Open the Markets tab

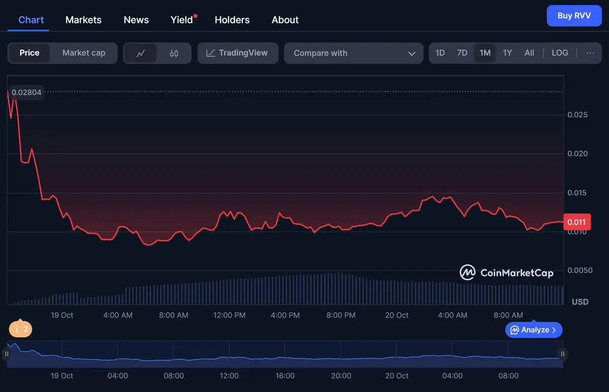83,20
